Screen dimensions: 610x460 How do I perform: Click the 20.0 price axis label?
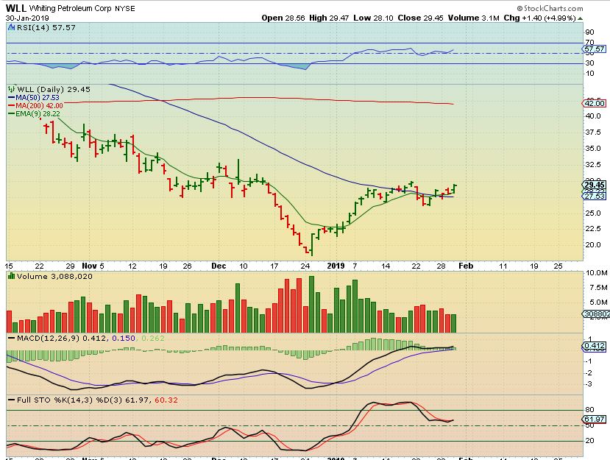(593, 245)
